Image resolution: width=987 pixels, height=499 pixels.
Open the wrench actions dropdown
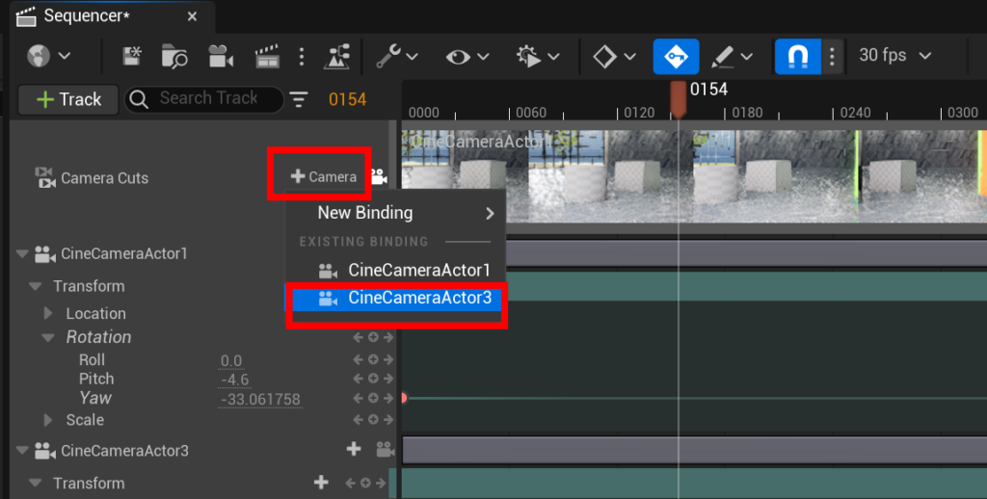point(396,56)
